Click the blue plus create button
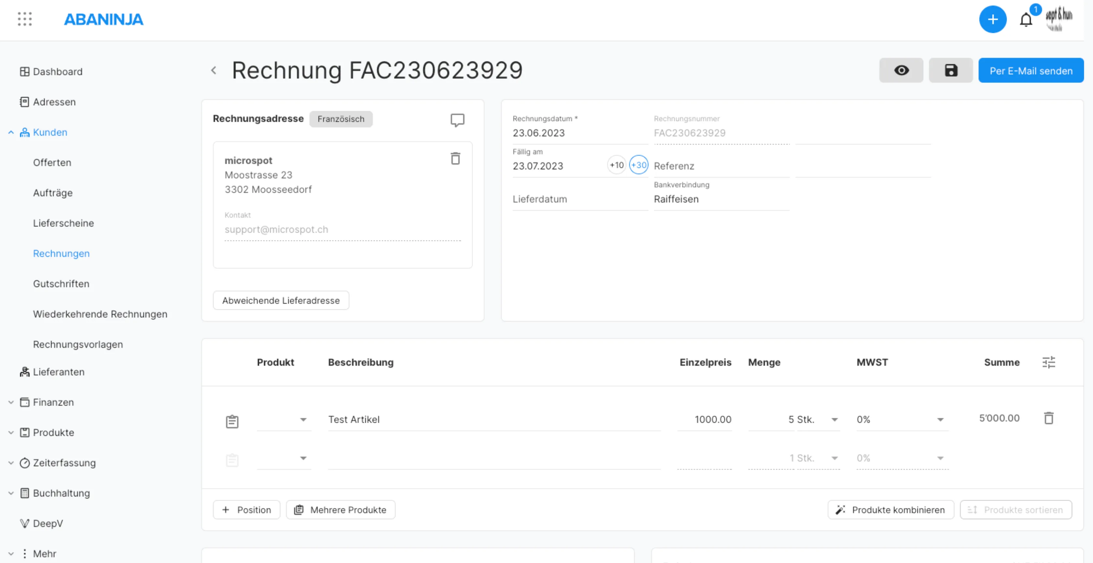The height and width of the screenshot is (563, 1093). pos(992,20)
